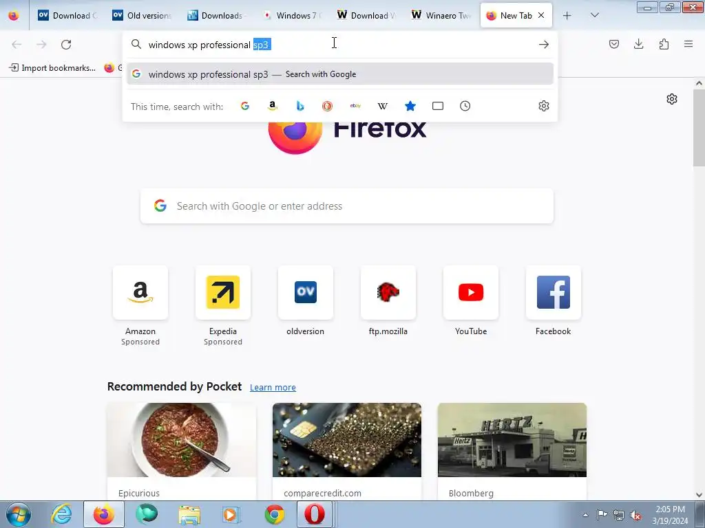Image resolution: width=705 pixels, height=528 pixels.
Task: Switch to the Download tab with OV icon
Action: pyautogui.click(x=67, y=16)
